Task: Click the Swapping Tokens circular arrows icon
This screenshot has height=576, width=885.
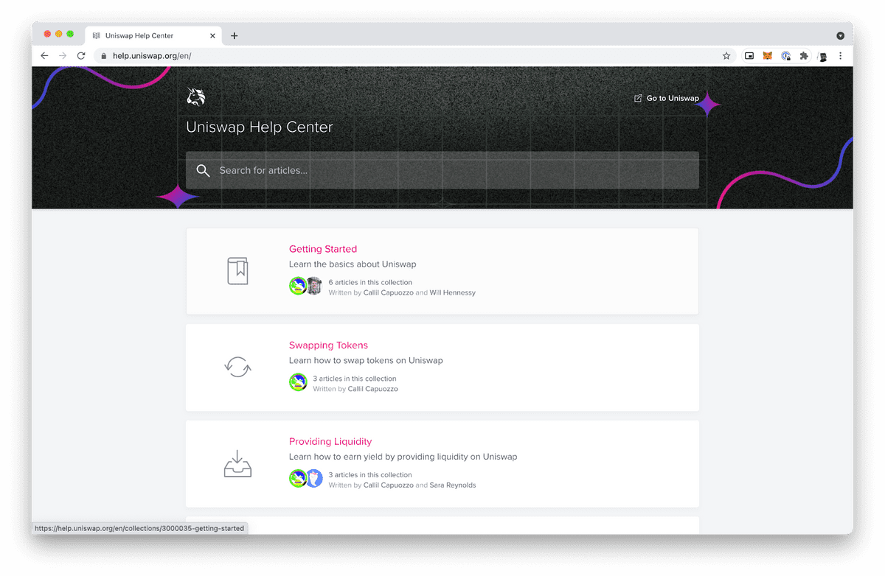Action: point(237,367)
